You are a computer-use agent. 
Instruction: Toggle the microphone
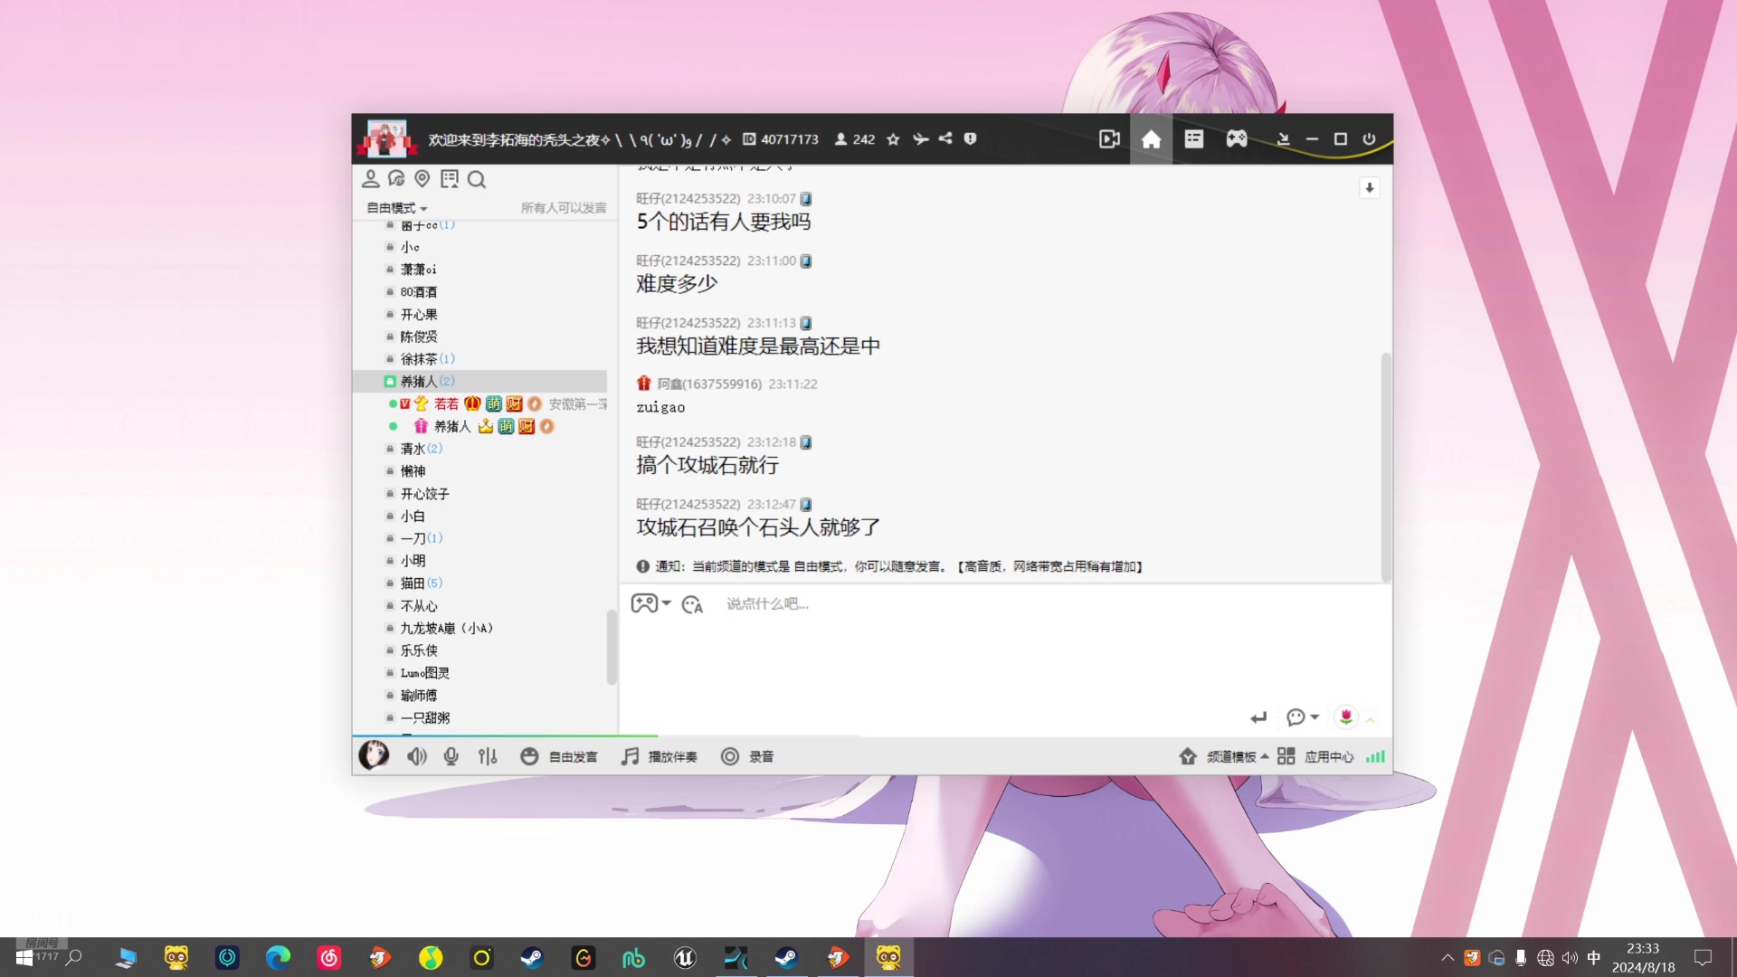point(451,756)
